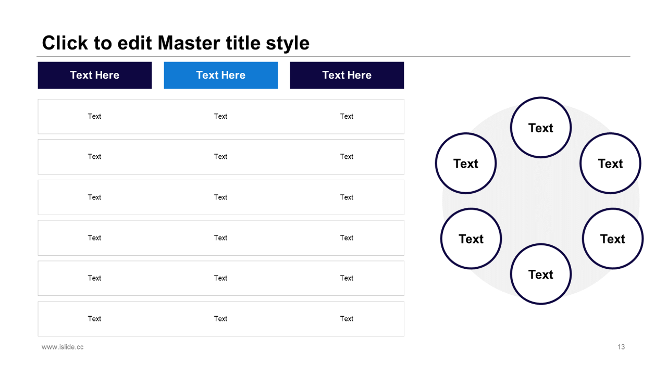Select the 'Click to edit Master title style' title
The image size is (667, 375).
[x=176, y=43]
